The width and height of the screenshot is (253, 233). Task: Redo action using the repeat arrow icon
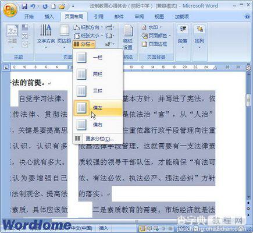[x=45, y=6]
